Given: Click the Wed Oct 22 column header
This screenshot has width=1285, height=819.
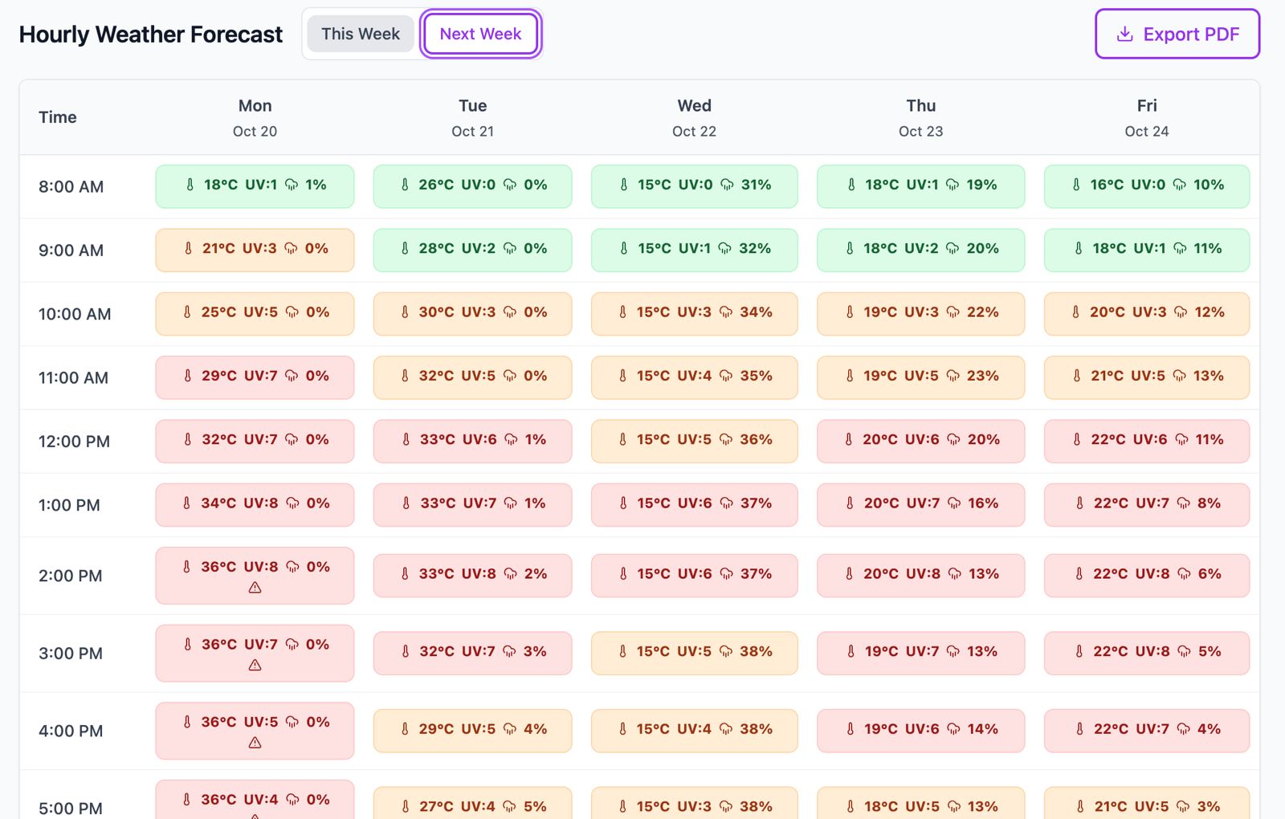Looking at the screenshot, I should coord(694,117).
